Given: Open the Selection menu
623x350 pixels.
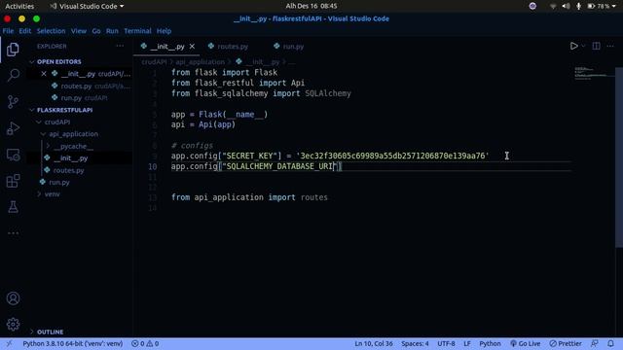Looking at the screenshot, I should point(51,31).
